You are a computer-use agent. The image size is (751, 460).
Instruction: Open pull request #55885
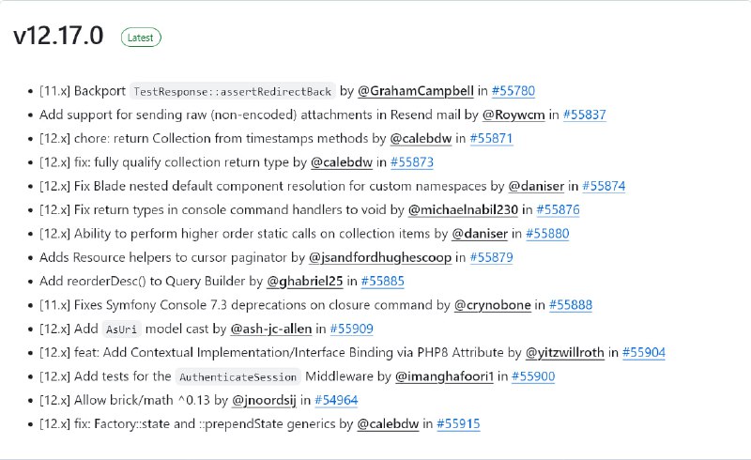point(383,282)
